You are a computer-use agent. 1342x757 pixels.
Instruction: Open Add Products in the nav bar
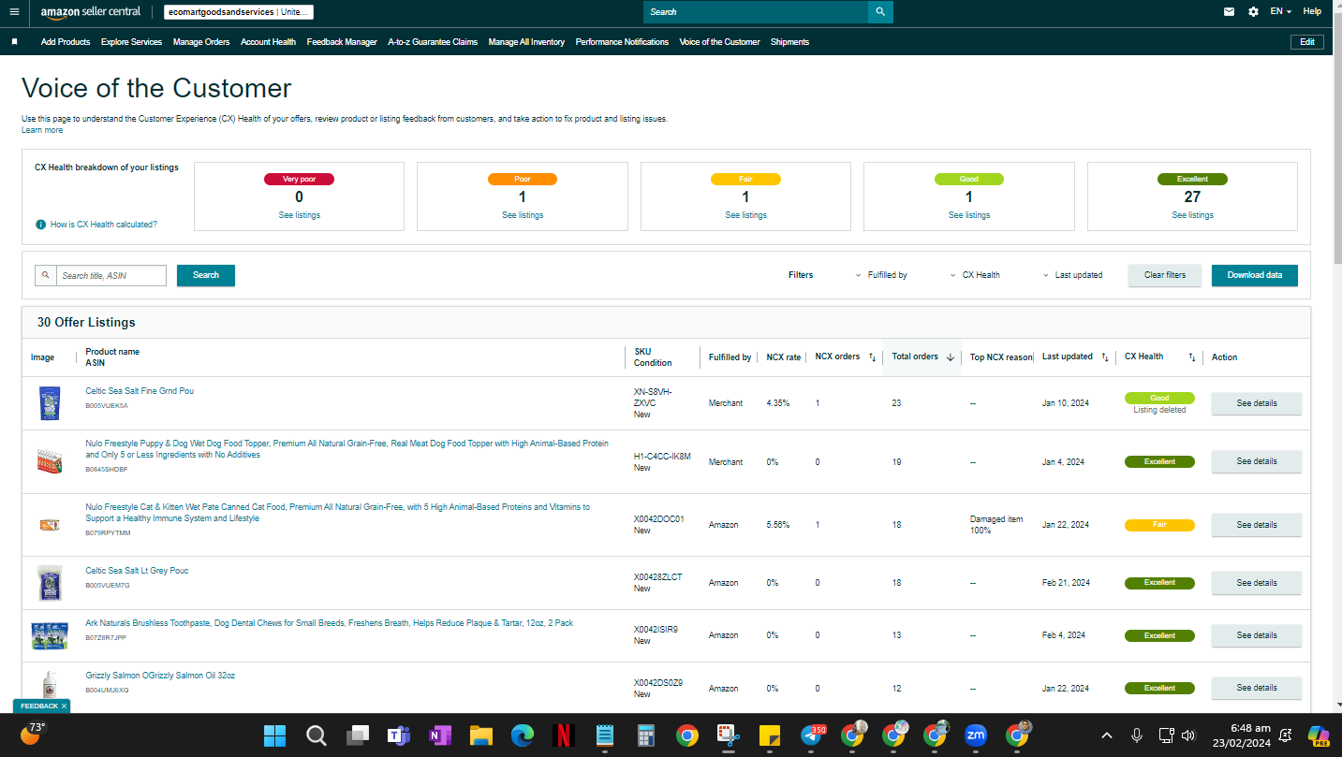click(x=66, y=42)
